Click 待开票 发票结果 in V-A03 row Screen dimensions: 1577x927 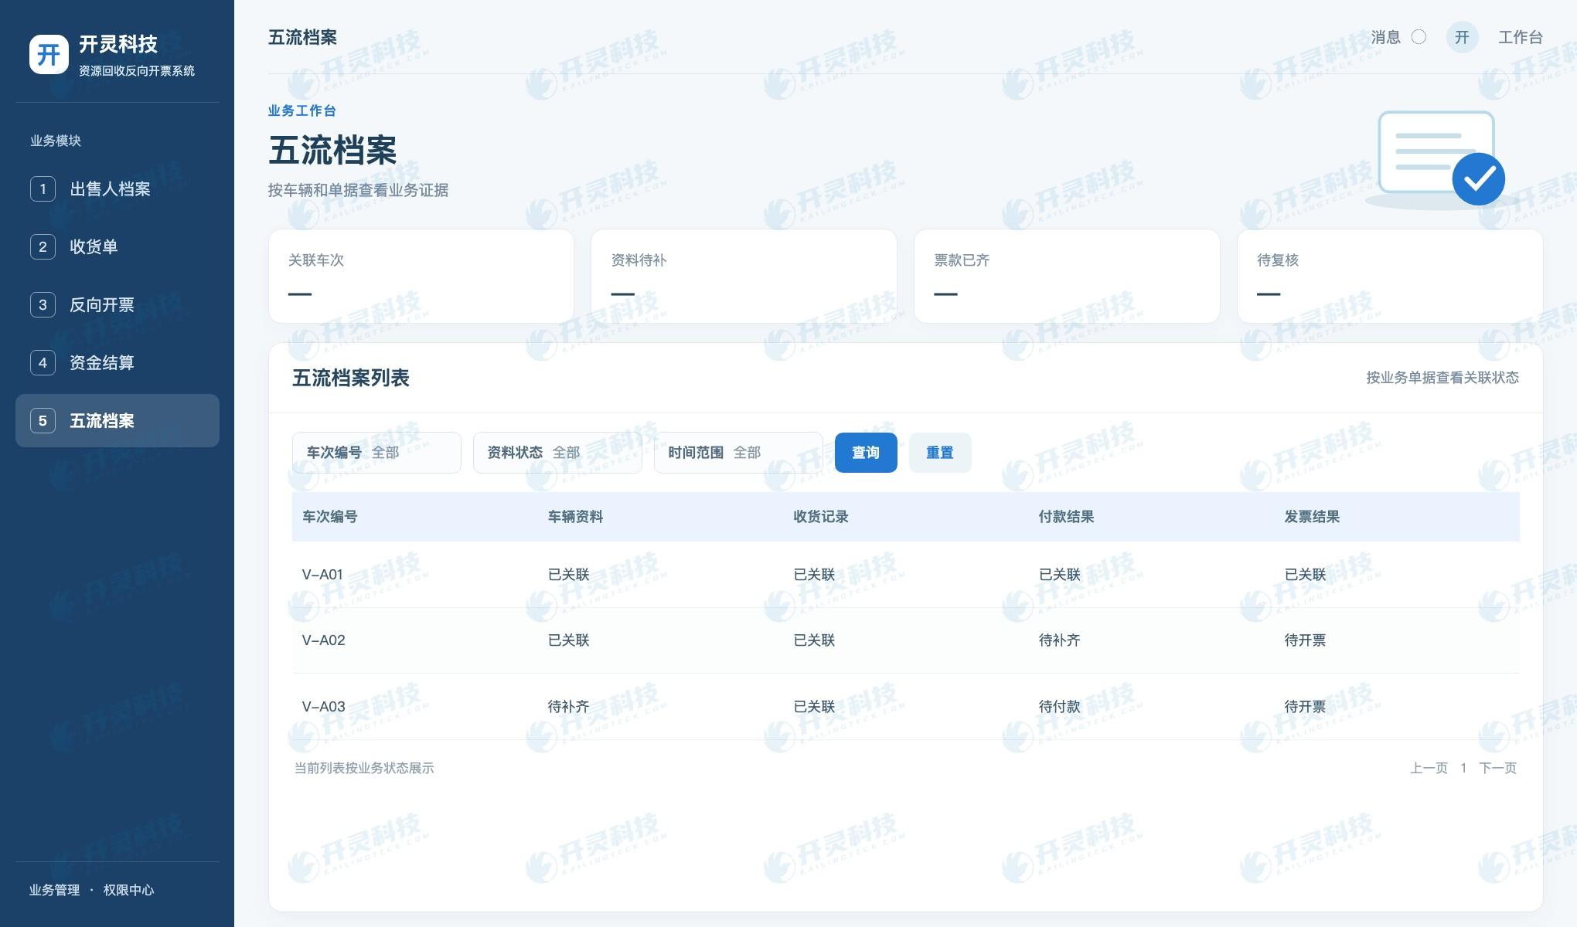[1305, 706]
